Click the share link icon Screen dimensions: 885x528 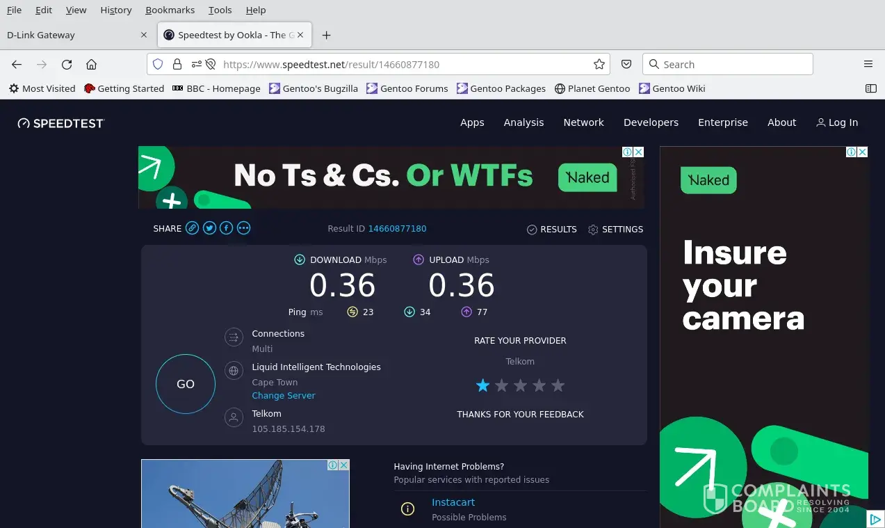pyautogui.click(x=193, y=228)
